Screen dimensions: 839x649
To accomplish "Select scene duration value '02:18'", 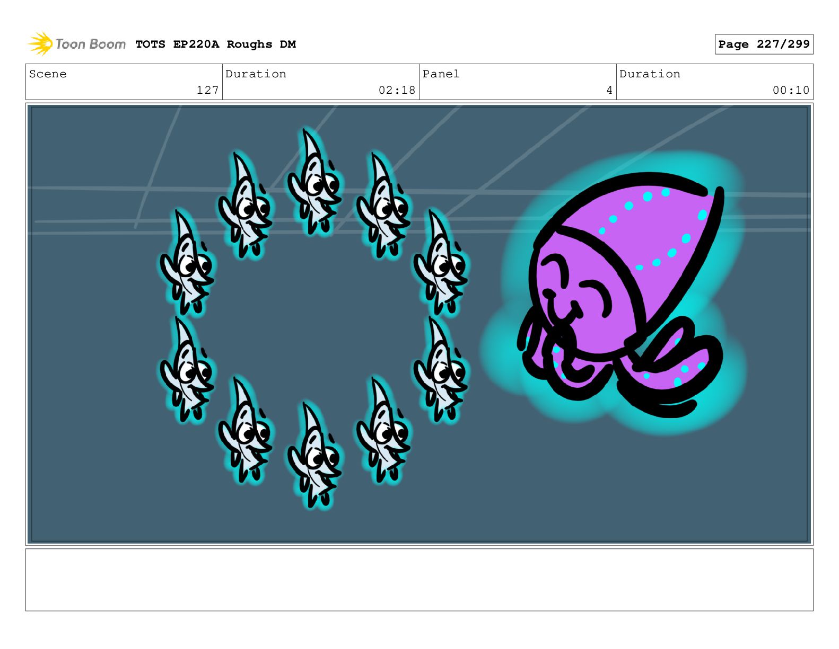I will pos(397,90).
